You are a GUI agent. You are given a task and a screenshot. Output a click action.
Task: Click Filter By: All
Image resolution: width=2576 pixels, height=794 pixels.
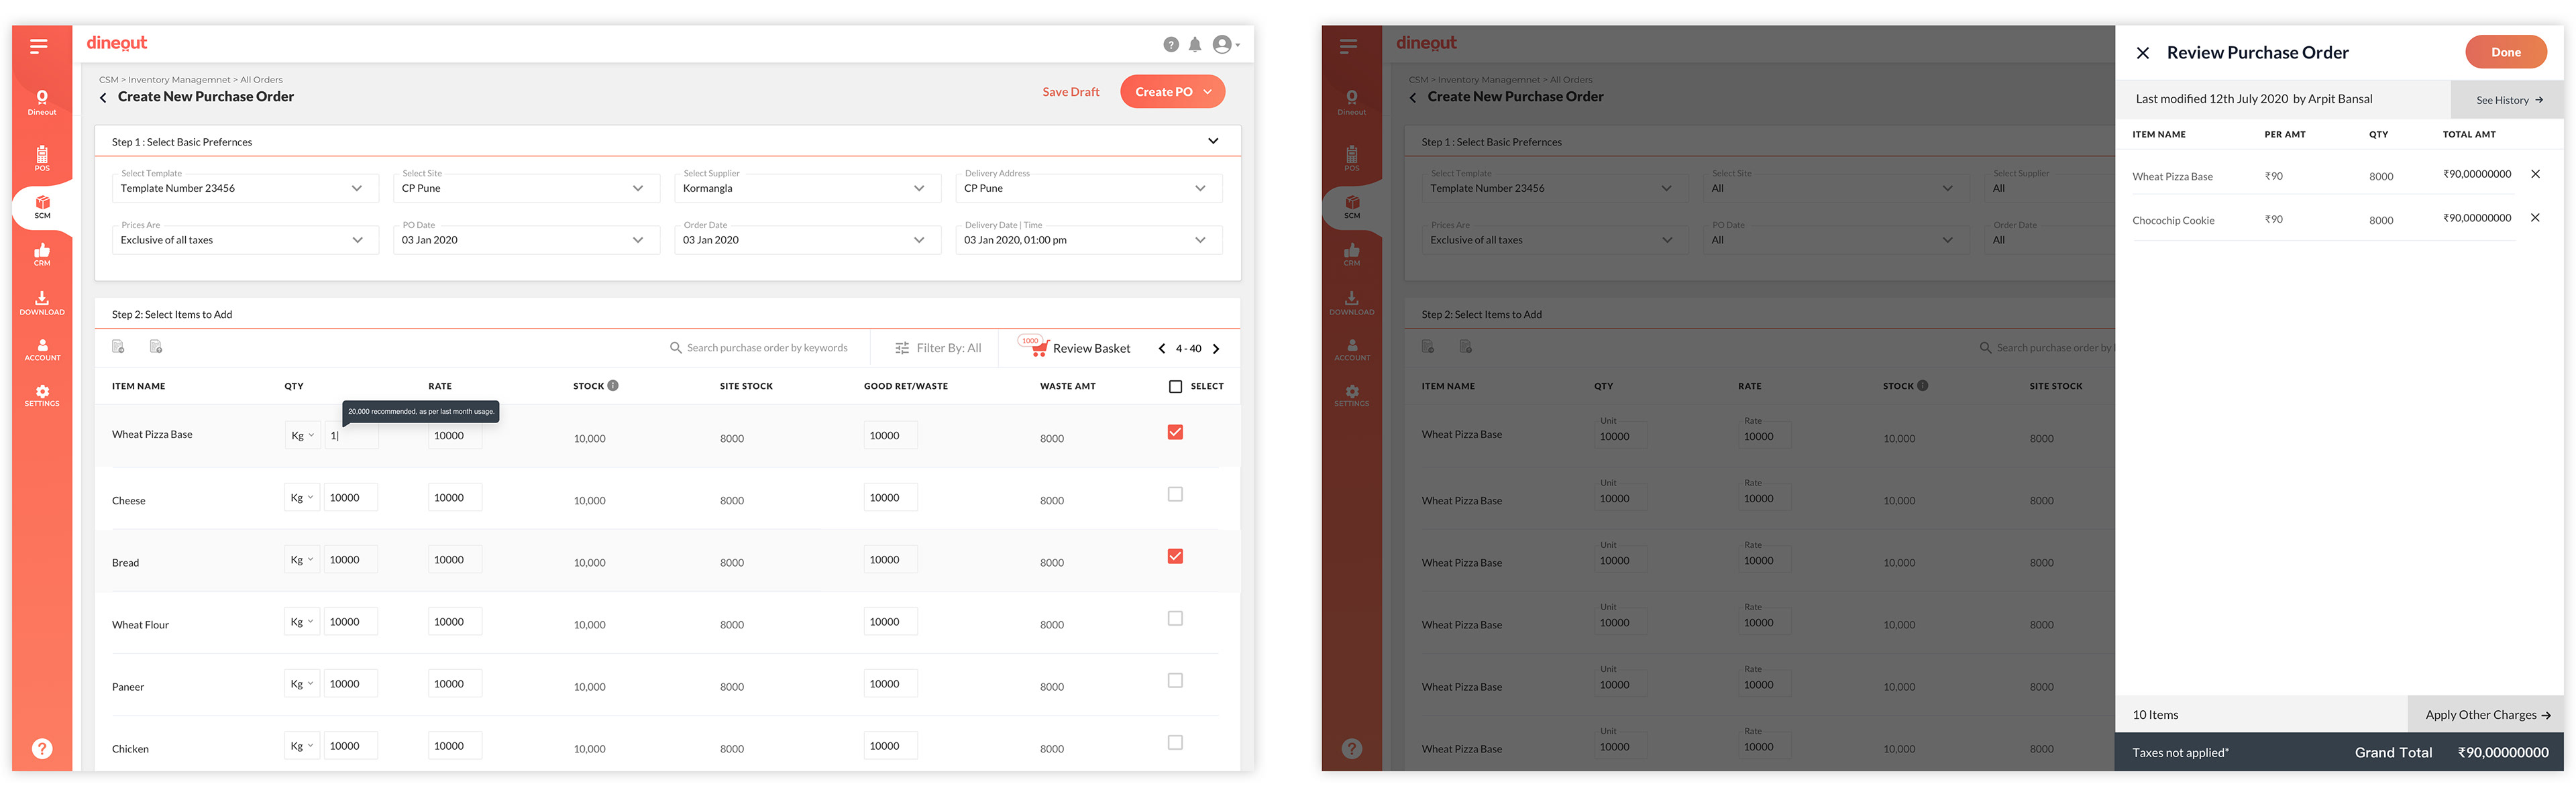(948, 348)
